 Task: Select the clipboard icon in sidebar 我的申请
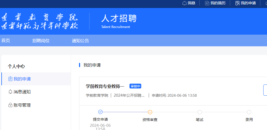(10, 79)
